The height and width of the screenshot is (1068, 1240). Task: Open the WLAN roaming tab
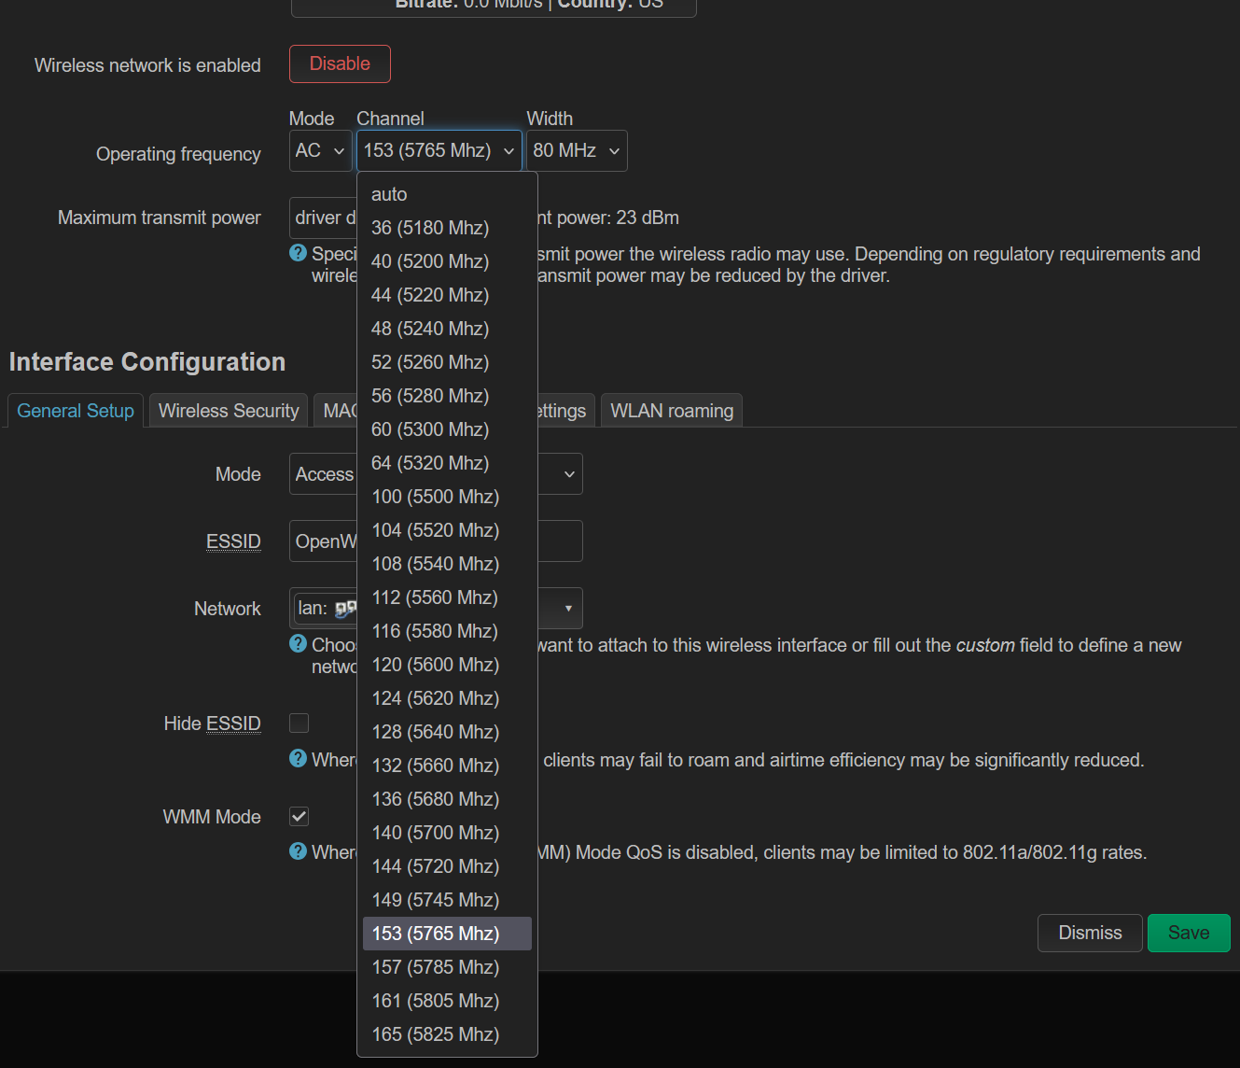coord(672,411)
